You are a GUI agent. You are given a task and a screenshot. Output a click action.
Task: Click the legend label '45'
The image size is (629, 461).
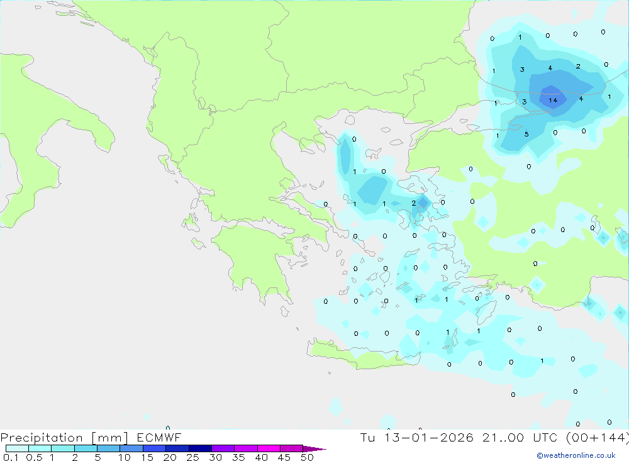point(284,457)
